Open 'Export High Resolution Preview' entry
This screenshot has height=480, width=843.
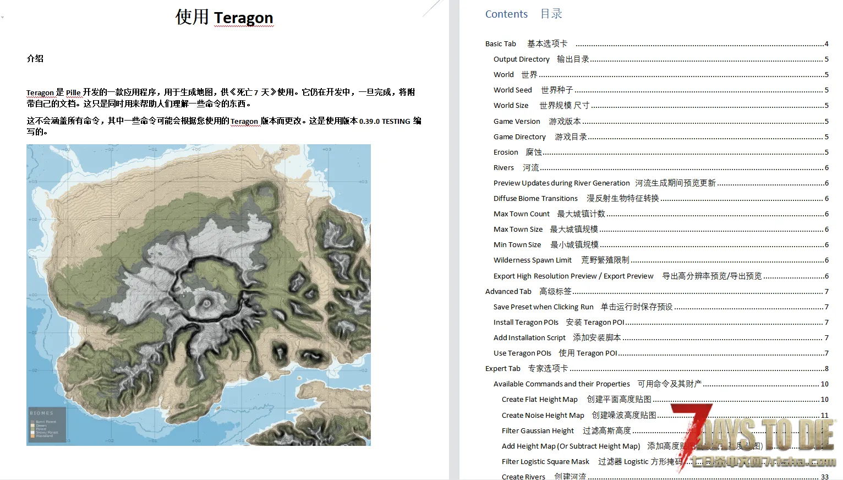coord(661,276)
